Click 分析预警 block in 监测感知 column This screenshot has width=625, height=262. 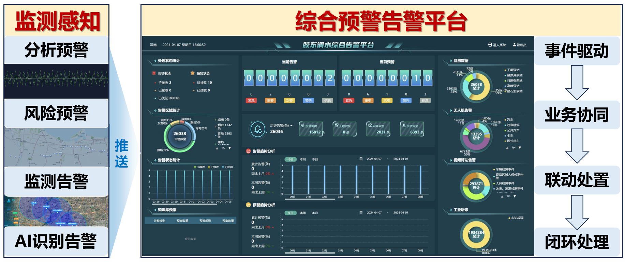coord(56,50)
